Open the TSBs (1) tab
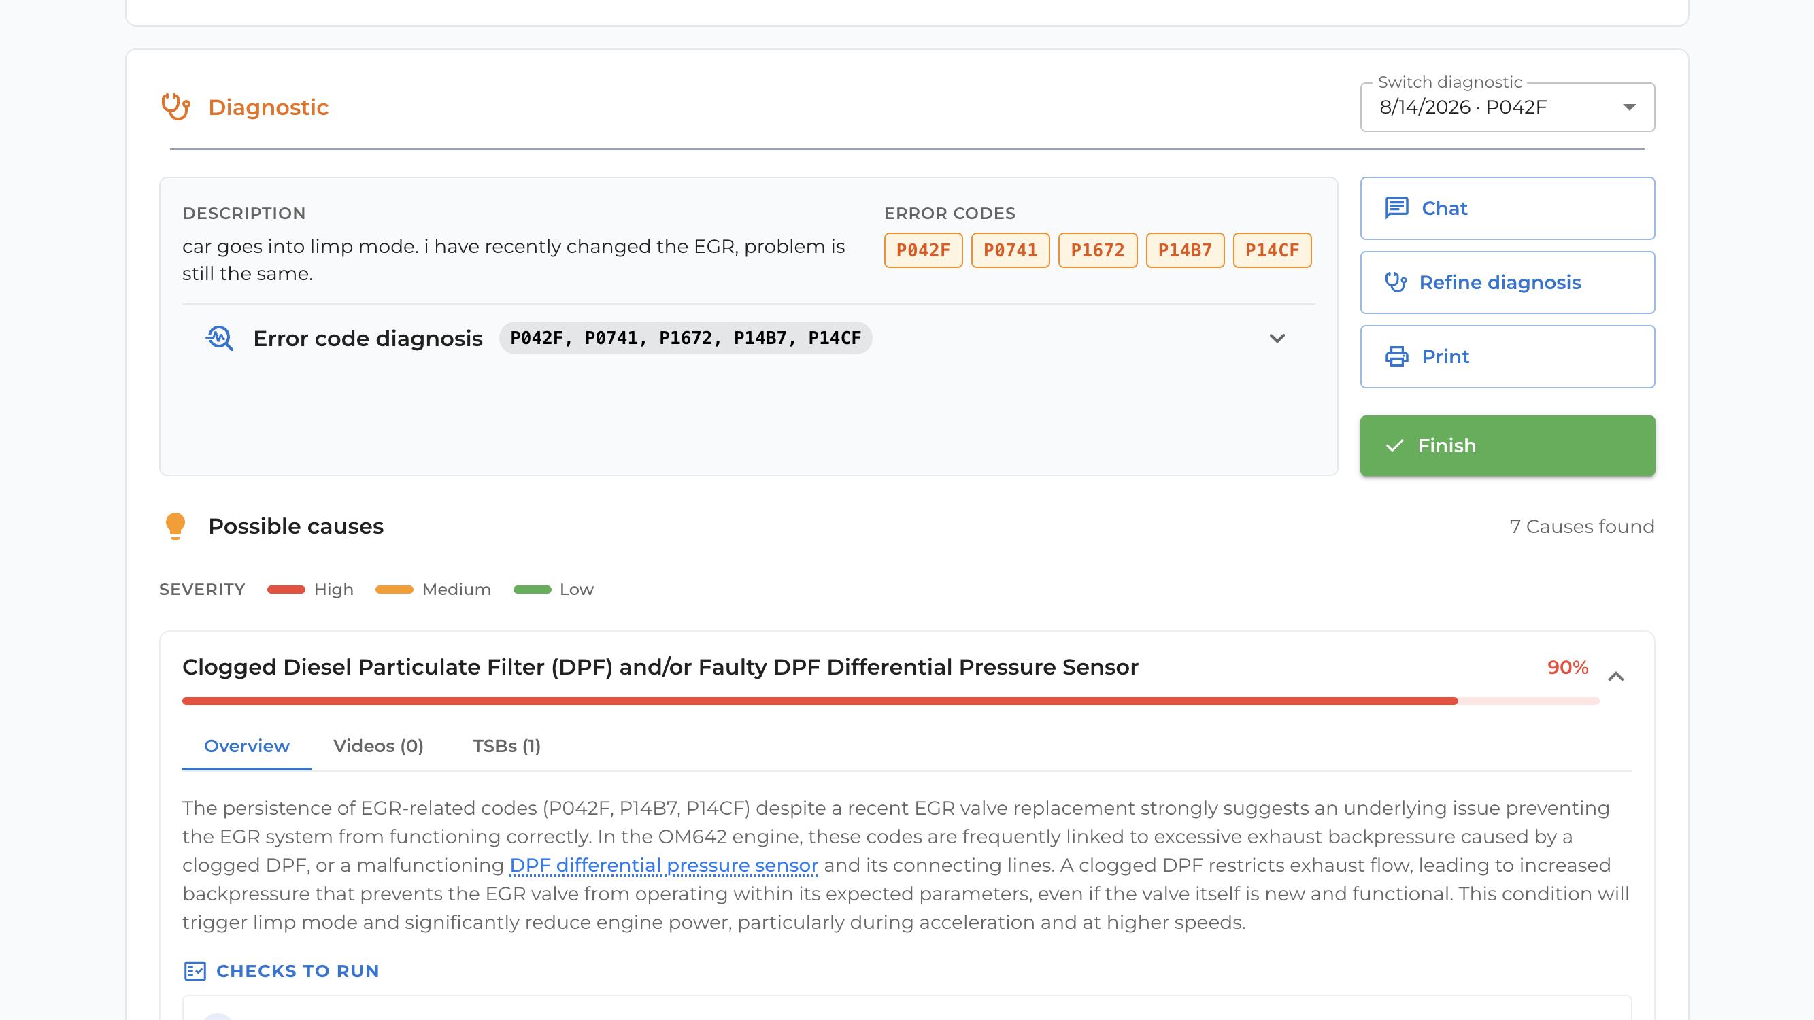1814x1020 pixels. (x=506, y=745)
